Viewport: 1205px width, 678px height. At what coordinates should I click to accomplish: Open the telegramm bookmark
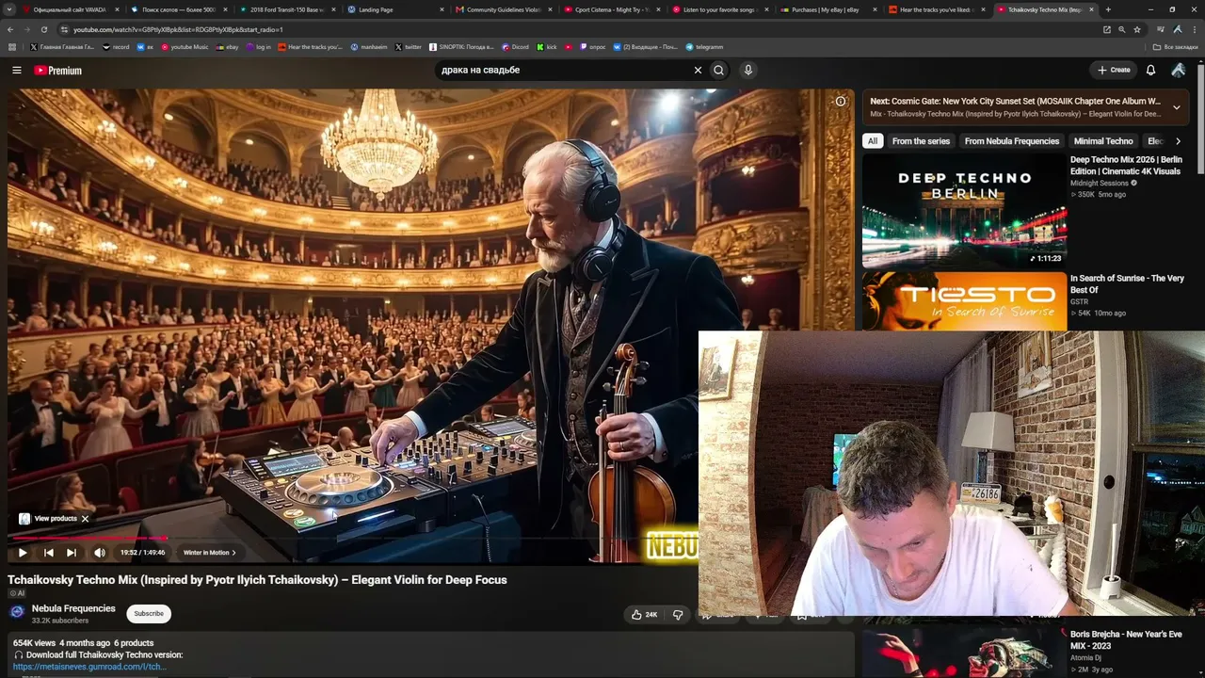(704, 47)
